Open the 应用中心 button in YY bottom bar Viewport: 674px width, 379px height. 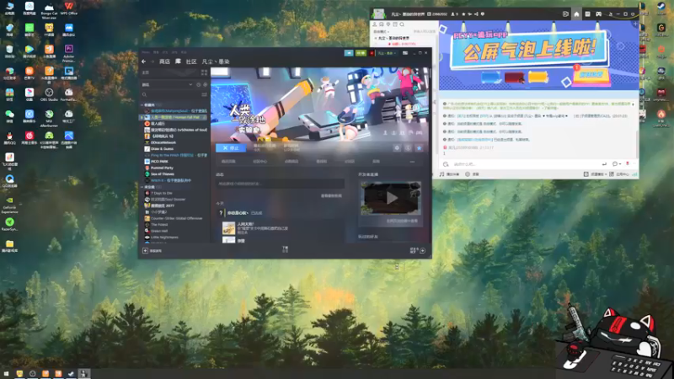coord(619,174)
